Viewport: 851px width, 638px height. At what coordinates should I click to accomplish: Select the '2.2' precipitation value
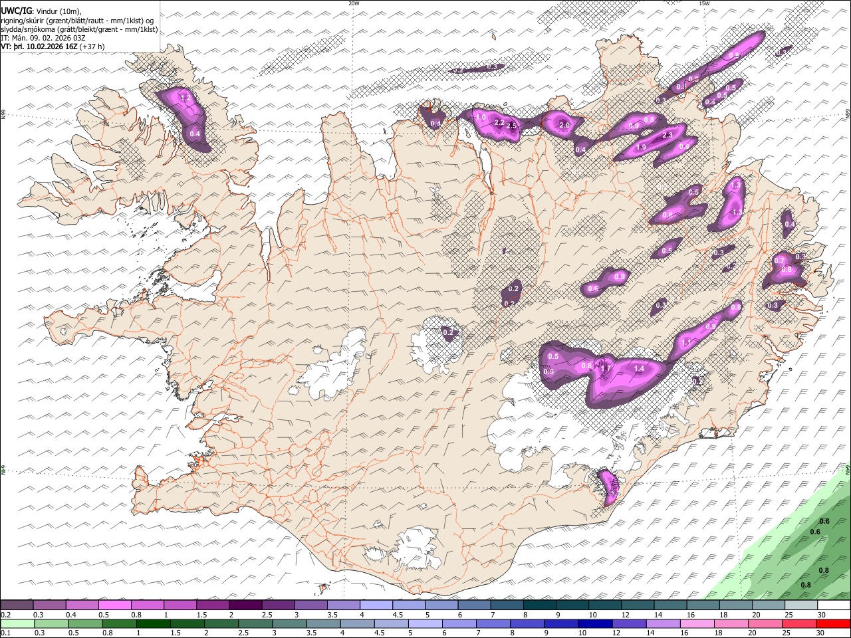tap(499, 123)
